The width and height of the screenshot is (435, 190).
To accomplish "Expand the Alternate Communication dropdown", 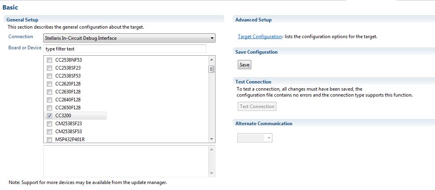I will (x=255, y=138).
